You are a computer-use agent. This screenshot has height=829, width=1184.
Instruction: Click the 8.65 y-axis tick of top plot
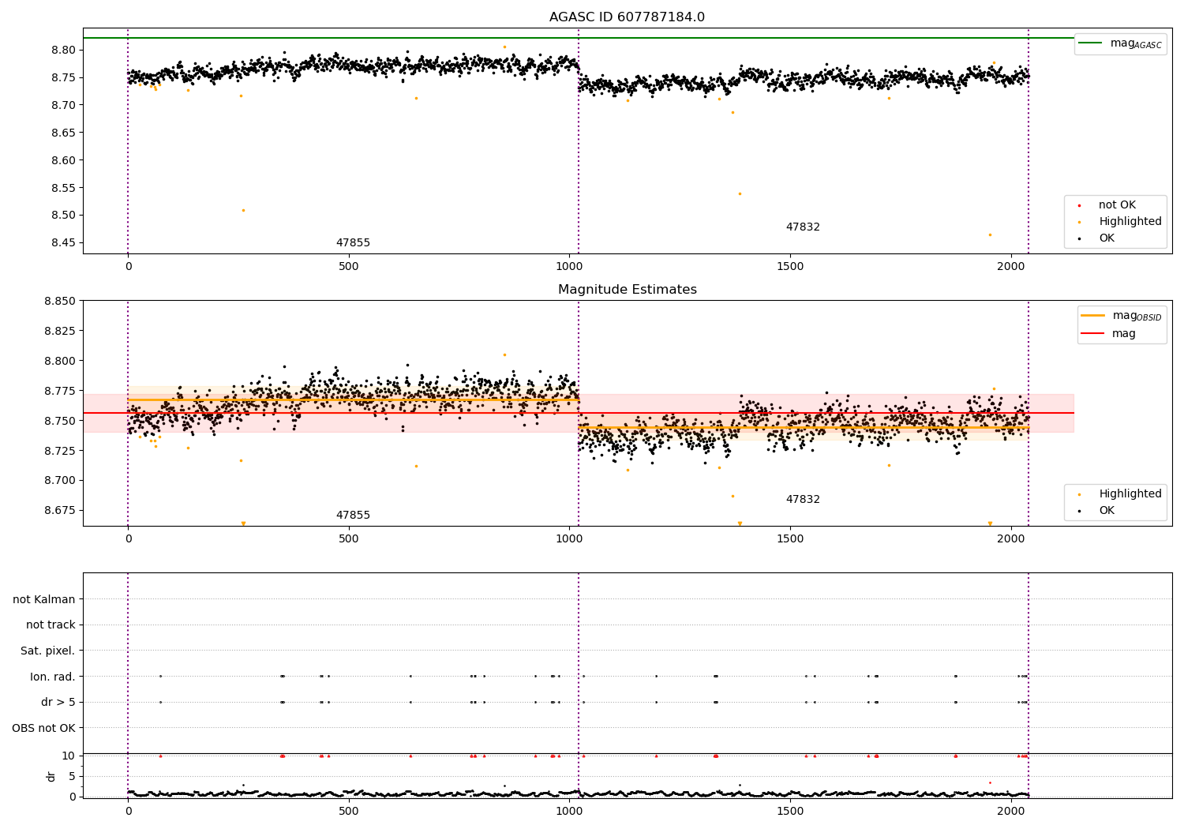pos(63,133)
